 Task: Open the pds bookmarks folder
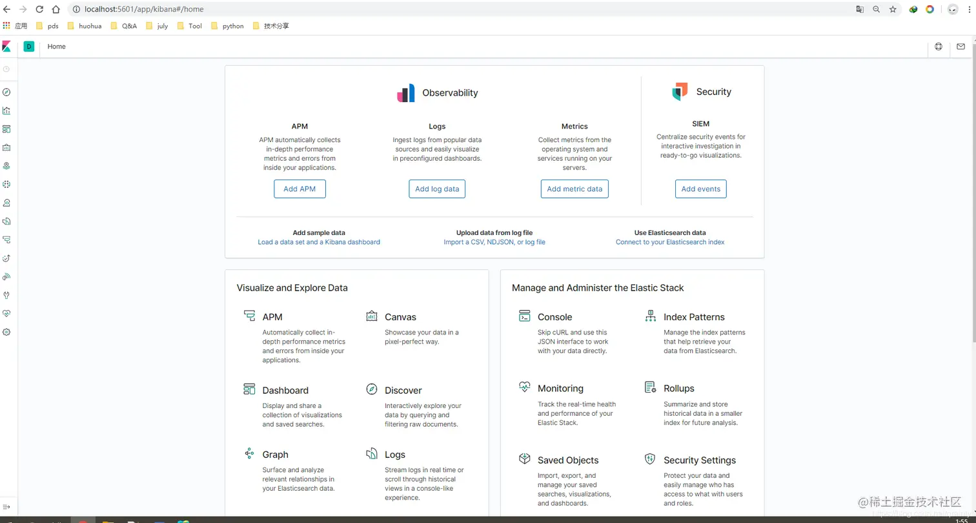(x=47, y=26)
